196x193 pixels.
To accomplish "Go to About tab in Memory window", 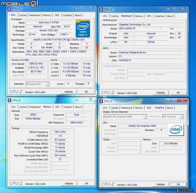I will tap(78, 107).
